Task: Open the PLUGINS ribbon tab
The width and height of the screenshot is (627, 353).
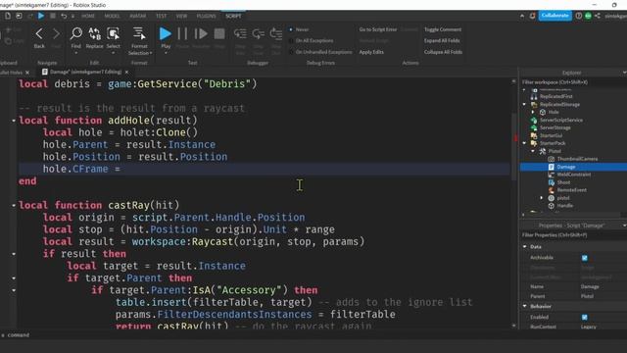Action: click(207, 16)
